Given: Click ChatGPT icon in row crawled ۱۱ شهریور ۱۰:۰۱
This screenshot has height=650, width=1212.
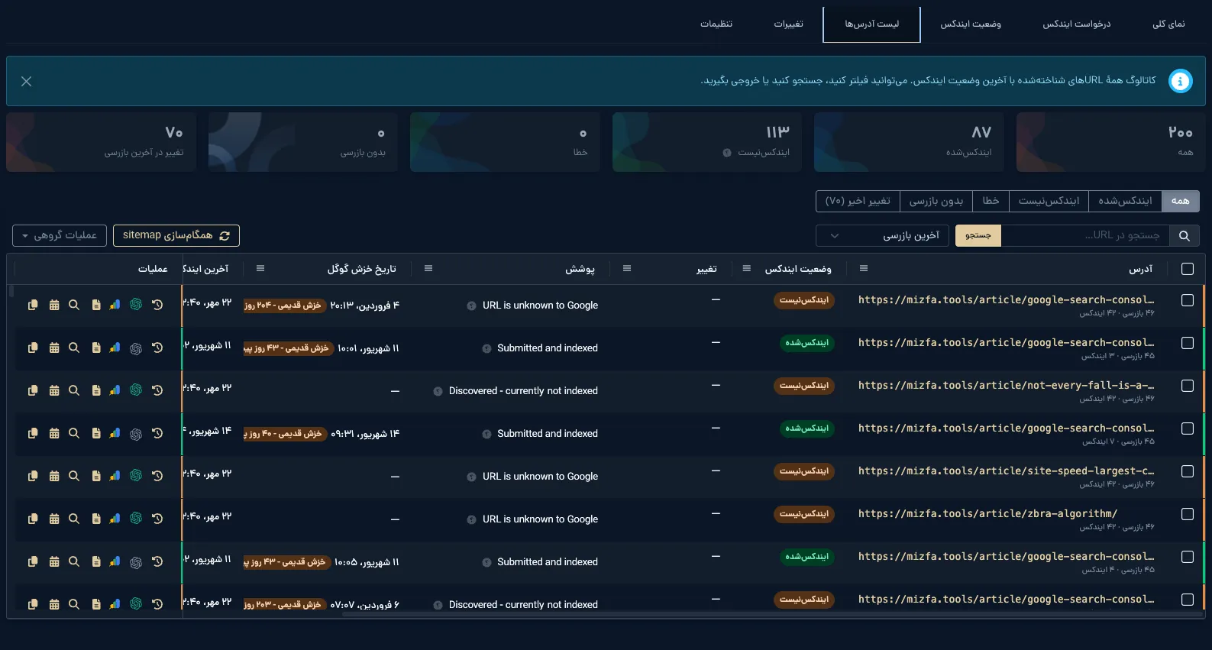Looking at the screenshot, I should pos(136,348).
